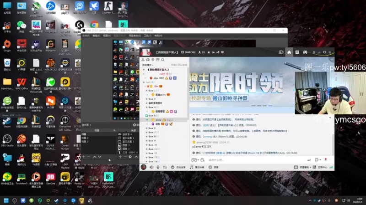Open the OBS Edit menu
The width and height of the screenshot is (366, 205).
96,36
